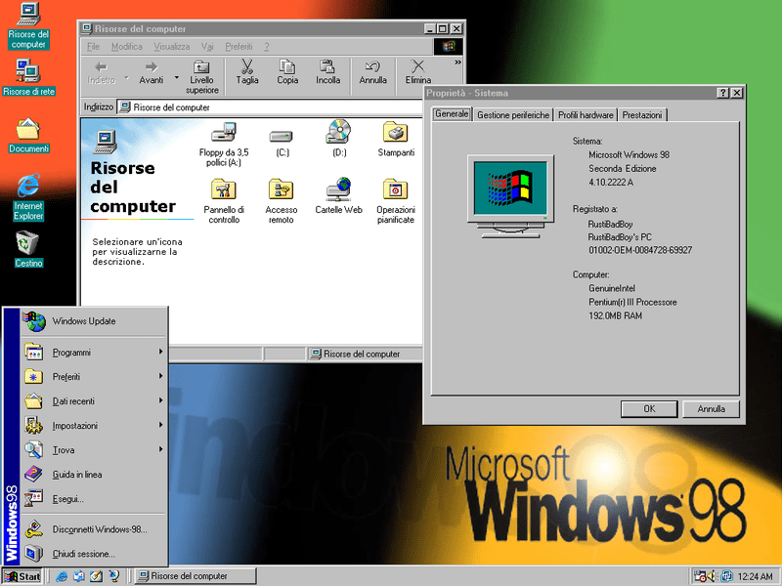Open the Preferiti menu in the menu bar

[x=239, y=46]
